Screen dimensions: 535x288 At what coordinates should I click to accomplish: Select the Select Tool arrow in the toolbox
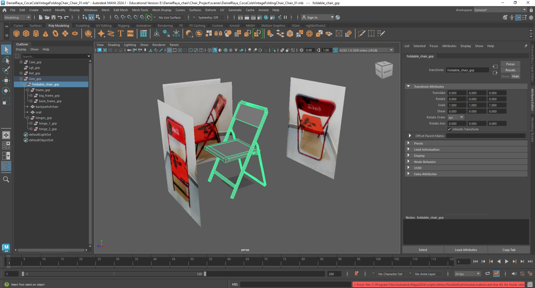coord(6,49)
